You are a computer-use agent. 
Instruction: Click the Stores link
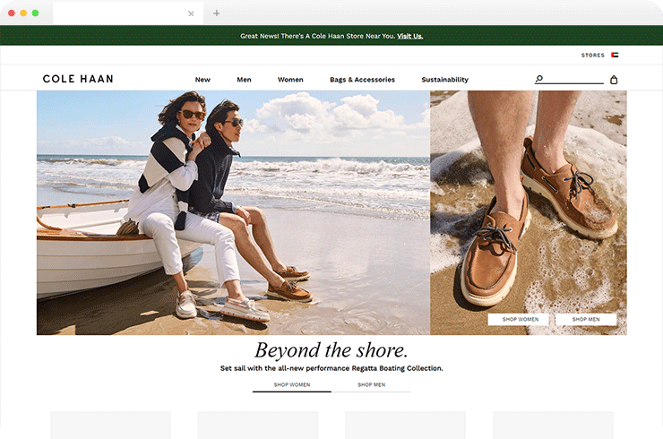pos(593,55)
